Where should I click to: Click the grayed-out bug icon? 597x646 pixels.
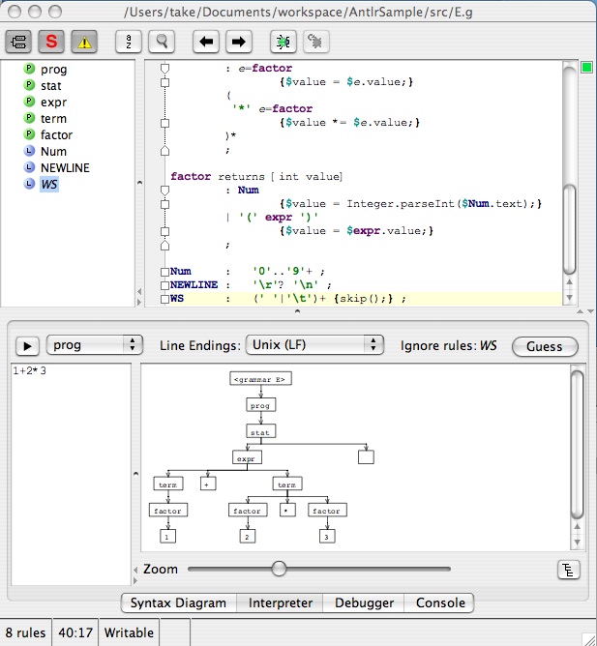click(x=315, y=42)
